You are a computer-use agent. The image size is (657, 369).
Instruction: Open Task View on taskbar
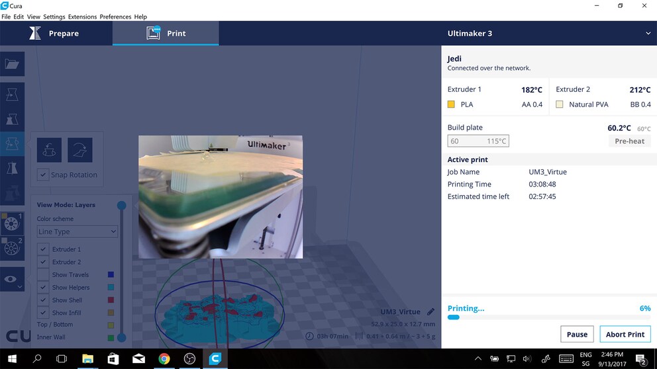pos(62,358)
